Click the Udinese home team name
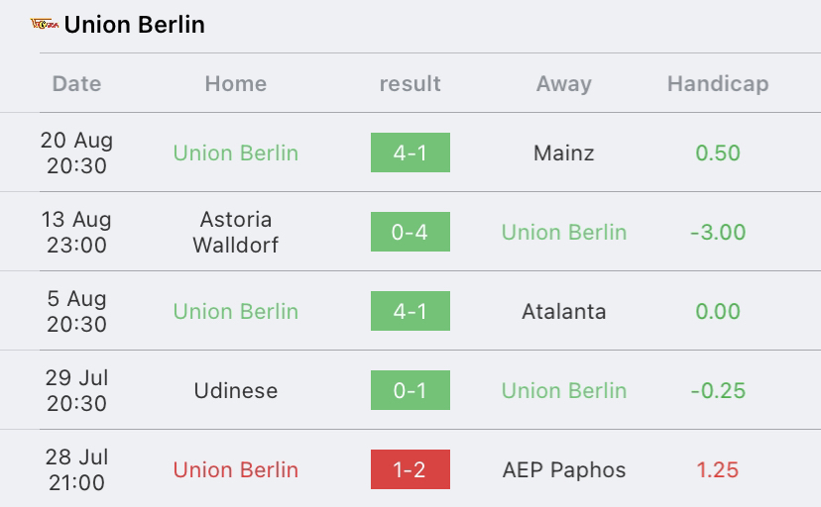 (x=236, y=390)
